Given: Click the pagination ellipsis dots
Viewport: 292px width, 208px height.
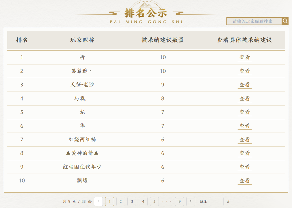Looking at the screenshot, I should coord(167,201).
